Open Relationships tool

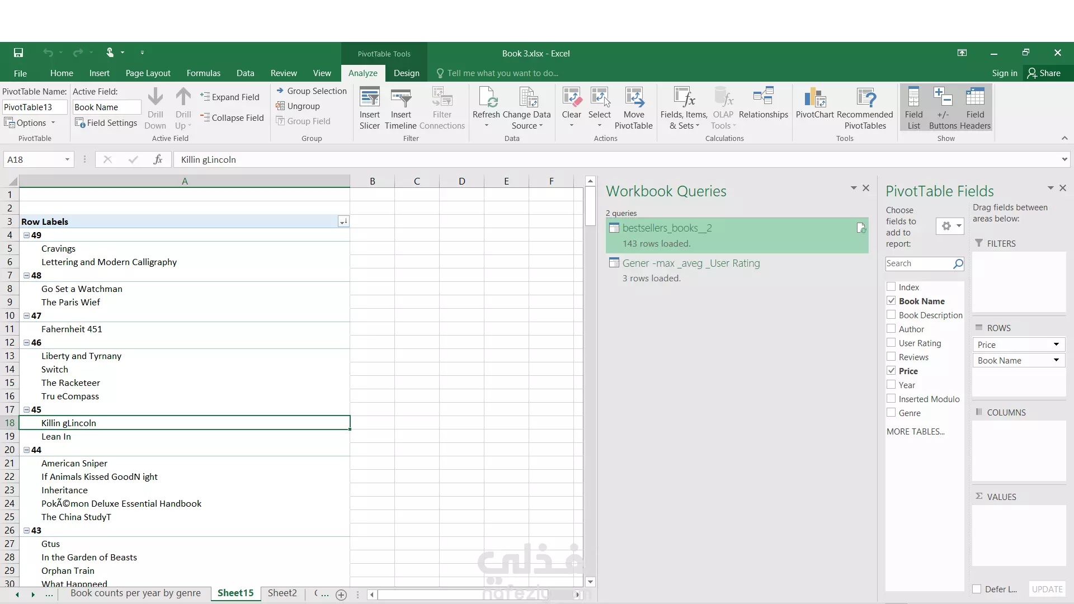(x=763, y=103)
